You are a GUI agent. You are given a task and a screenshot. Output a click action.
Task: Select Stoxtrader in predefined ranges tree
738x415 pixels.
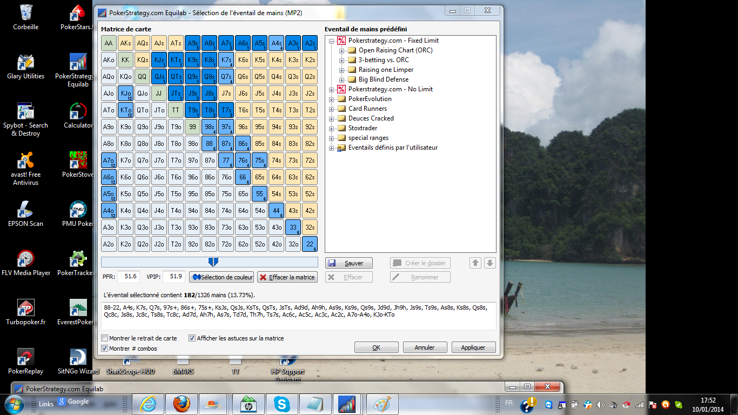point(363,128)
